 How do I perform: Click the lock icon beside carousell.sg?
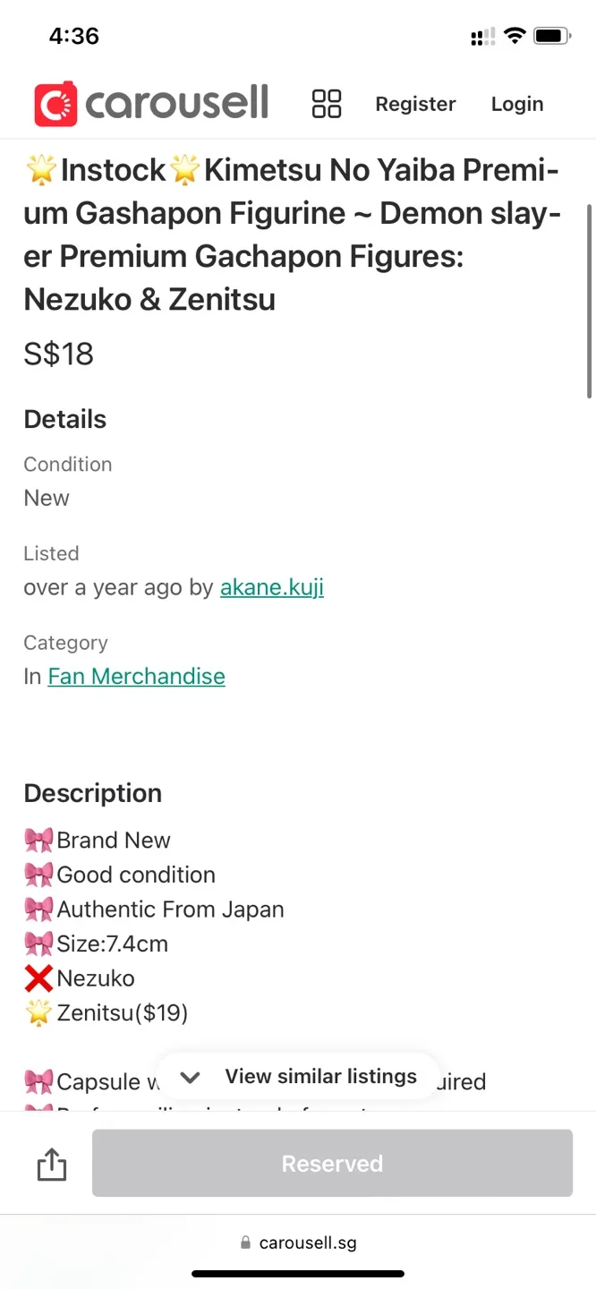pos(244,1242)
